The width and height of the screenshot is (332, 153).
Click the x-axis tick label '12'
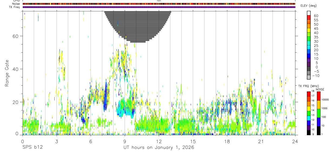pyautogui.click(x=159, y=141)
